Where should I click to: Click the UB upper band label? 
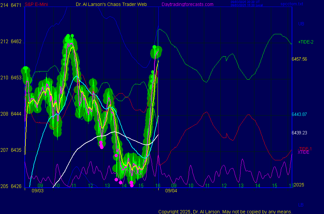[x=301, y=24]
